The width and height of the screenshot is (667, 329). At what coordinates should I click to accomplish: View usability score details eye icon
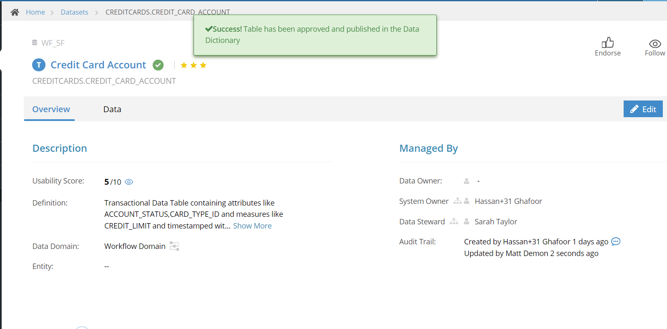click(129, 182)
